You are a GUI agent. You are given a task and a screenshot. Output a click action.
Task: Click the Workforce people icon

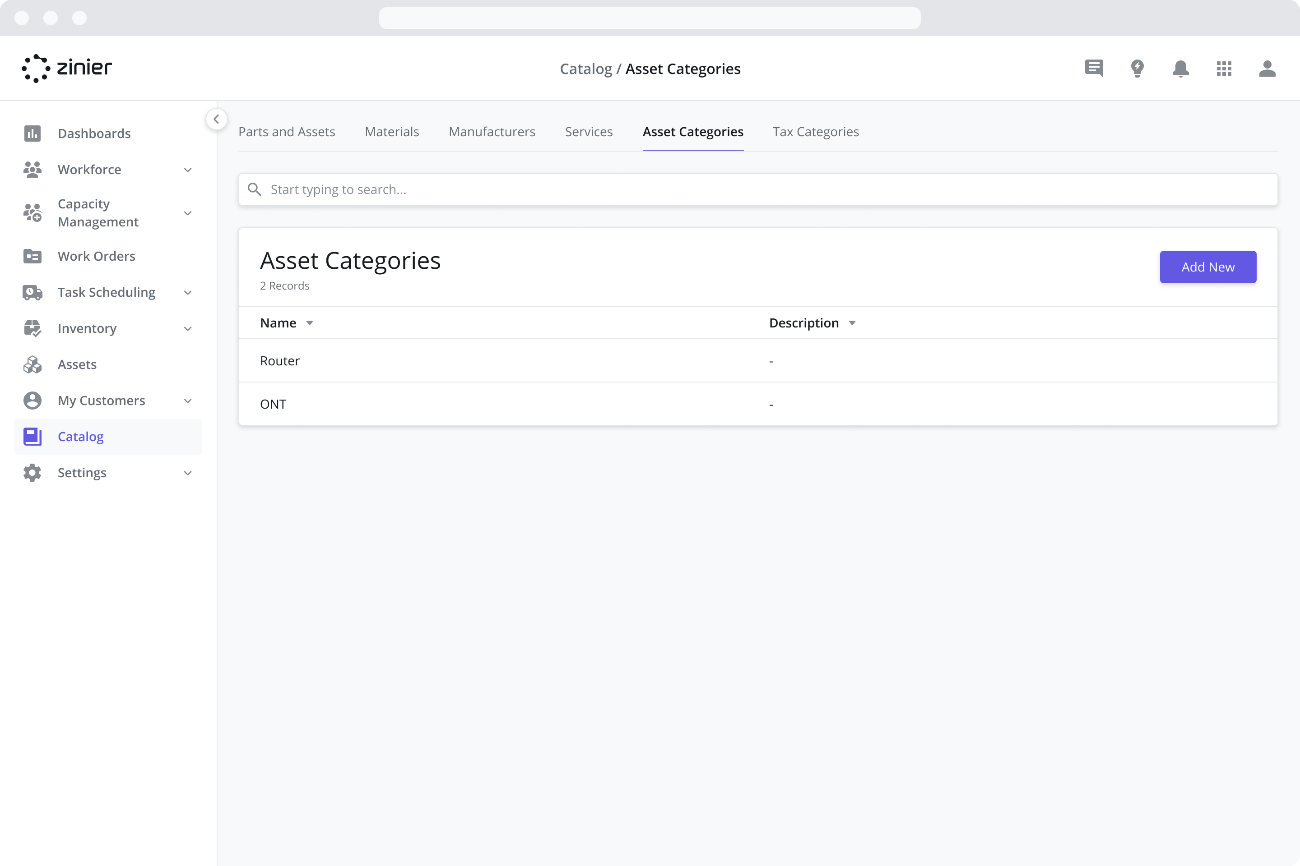32,169
